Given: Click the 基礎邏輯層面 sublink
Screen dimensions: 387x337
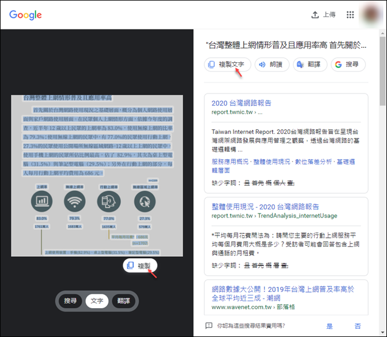Looking at the screenshot, I should (x=283, y=166).
